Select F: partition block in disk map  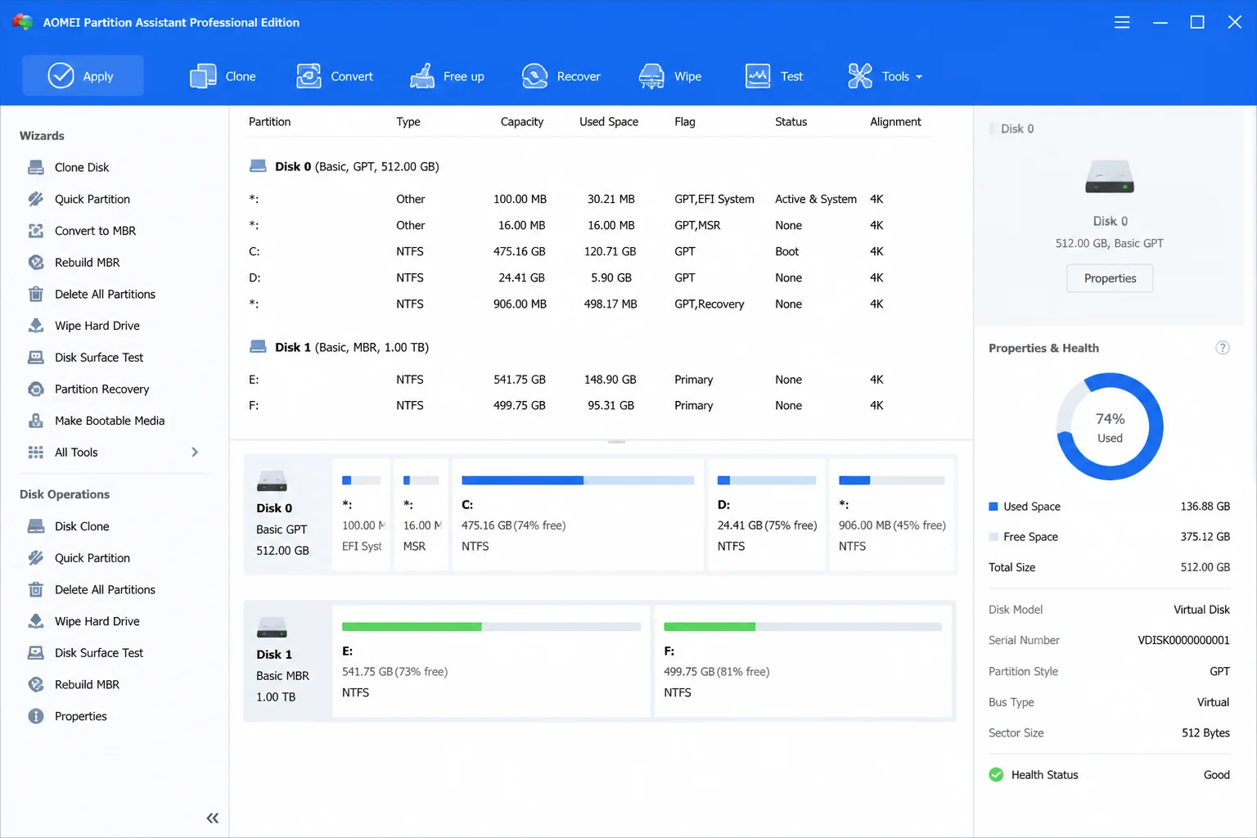tap(803, 662)
